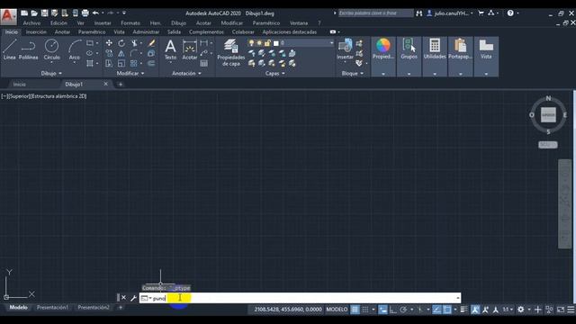Switch to the Inserción ribbon tab
The image size is (576, 324).
click(36, 32)
